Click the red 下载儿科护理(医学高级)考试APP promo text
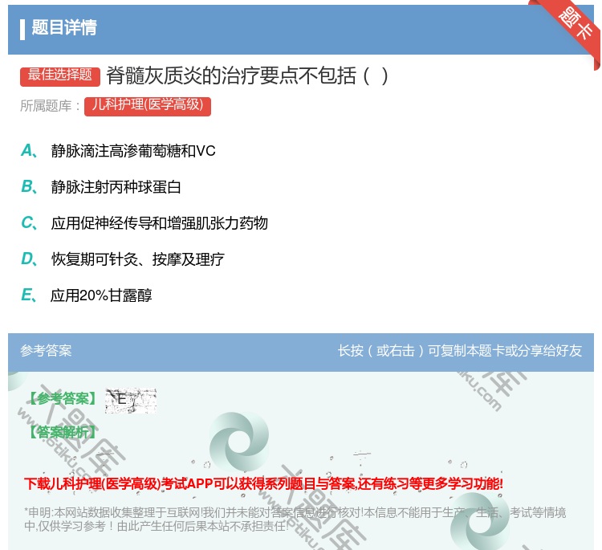This screenshot has height=550, width=602. [264, 483]
